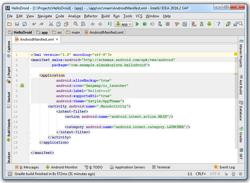Image resolution: width=250 pixels, height=183 pixels.
Task: Collapse the application tag fold marker
Action: 29,75
